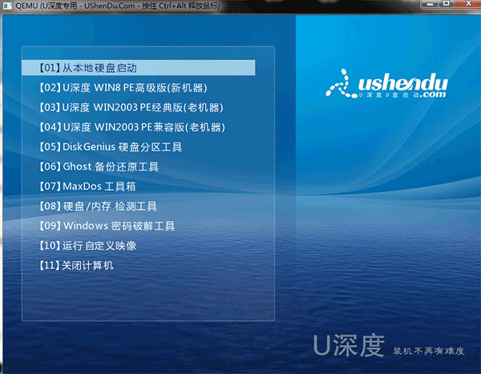This screenshot has height=374, width=481.
Task: Open MaxDos 工具箱 entry
Action: [87, 186]
